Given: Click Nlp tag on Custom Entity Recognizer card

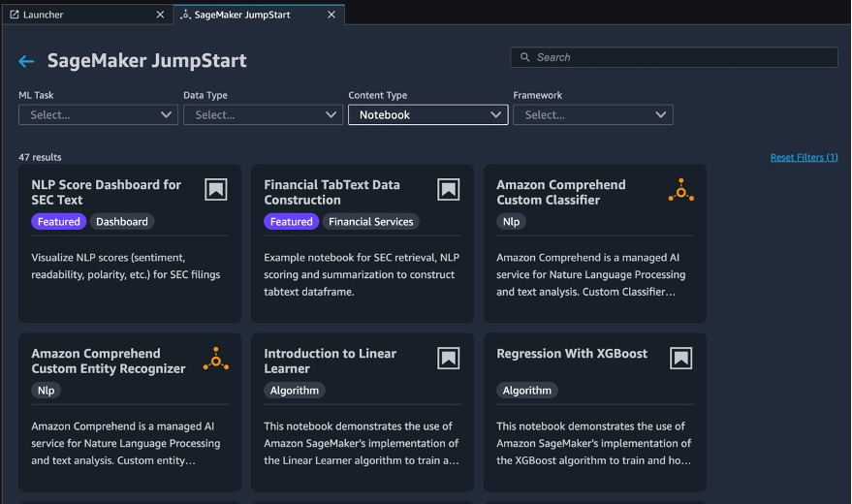Looking at the screenshot, I should tap(47, 391).
